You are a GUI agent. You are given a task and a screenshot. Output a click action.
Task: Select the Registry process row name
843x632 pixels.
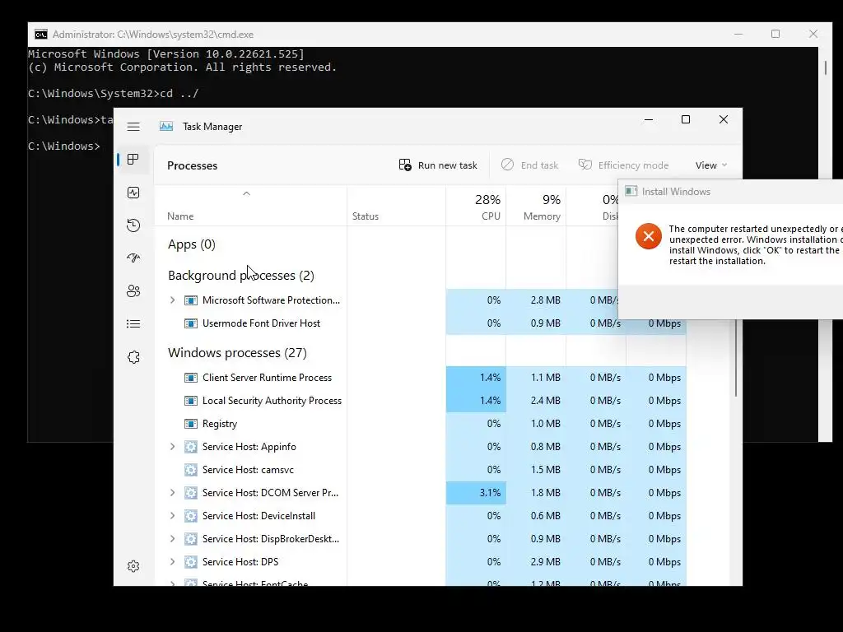click(220, 424)
